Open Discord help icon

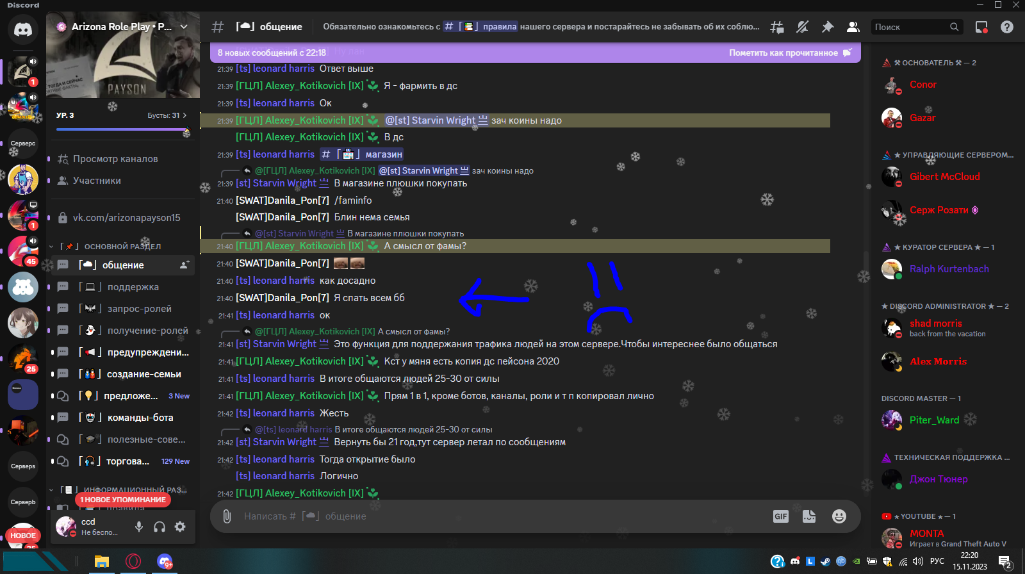pyautogui.click(x=1007, y=27)
